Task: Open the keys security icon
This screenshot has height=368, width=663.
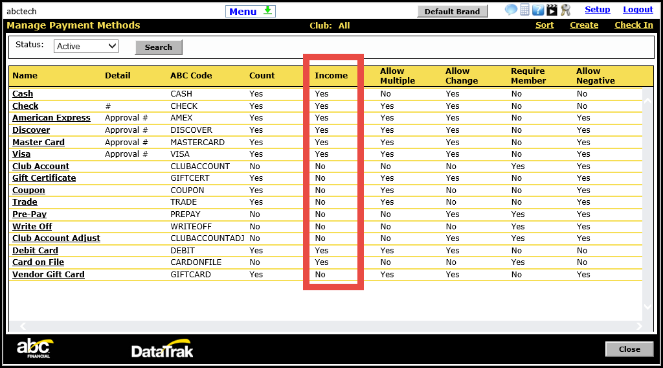Action: pos(565,10)
